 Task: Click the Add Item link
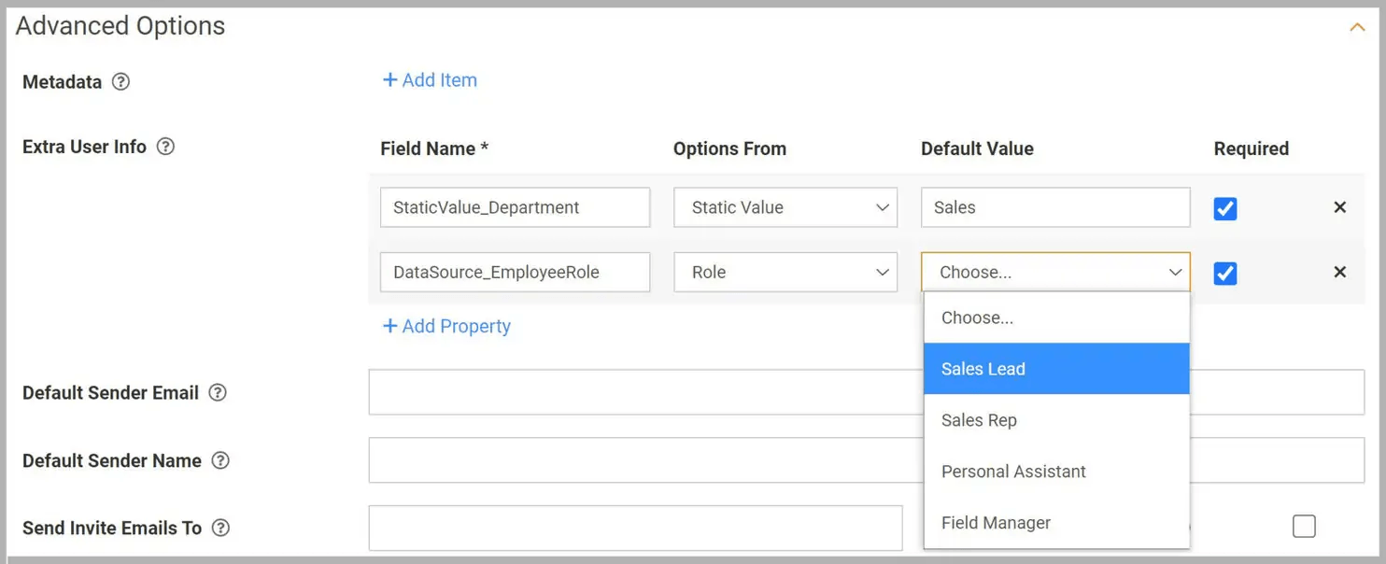pos(430,80)
